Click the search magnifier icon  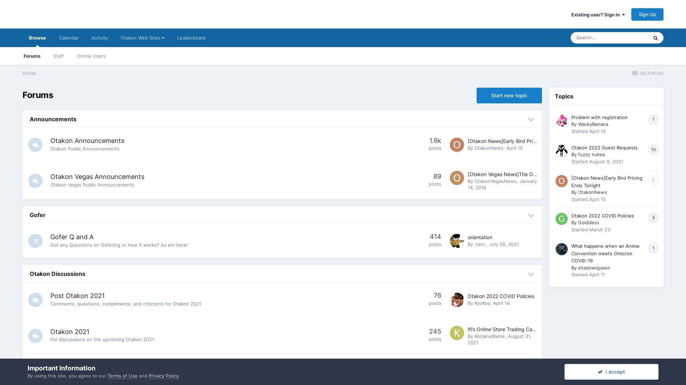pyautogui.click(x=655, y=38)
